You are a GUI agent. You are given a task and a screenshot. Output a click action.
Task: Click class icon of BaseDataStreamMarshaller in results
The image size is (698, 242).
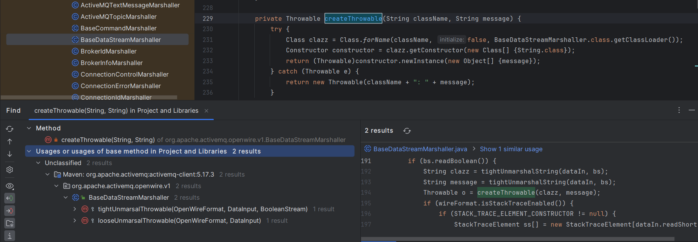click(x=76, y=197)
